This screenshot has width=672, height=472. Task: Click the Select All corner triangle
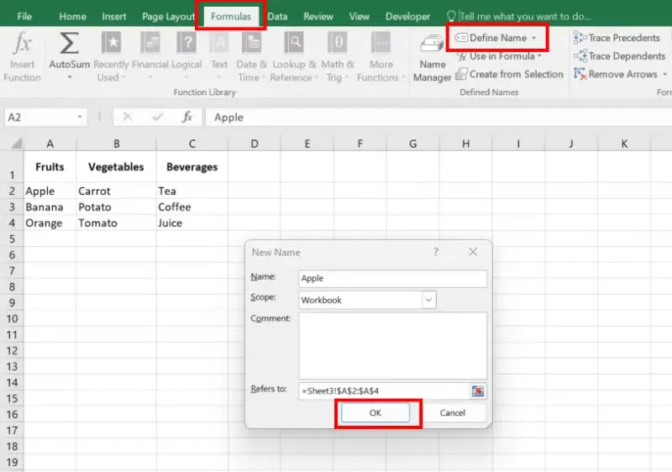[x=16, y=144]
